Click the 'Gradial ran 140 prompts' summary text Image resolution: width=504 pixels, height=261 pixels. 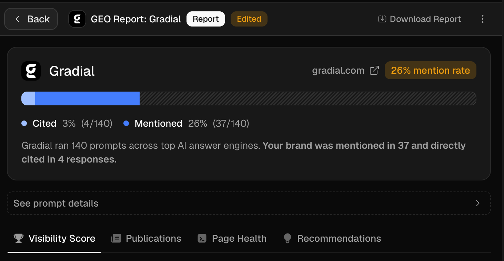pos(244,153)
